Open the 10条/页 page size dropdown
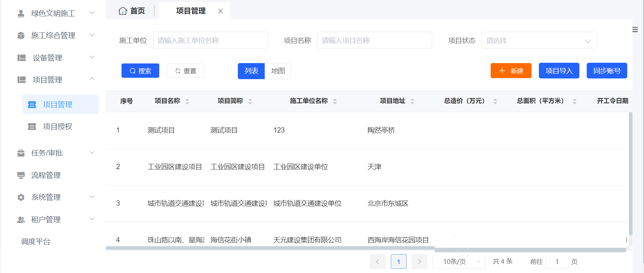This screenshot has width=644, height=273. (459, 261)
